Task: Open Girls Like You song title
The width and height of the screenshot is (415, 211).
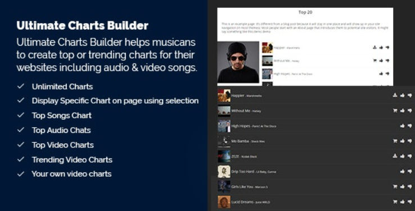Action: [242, 187]
